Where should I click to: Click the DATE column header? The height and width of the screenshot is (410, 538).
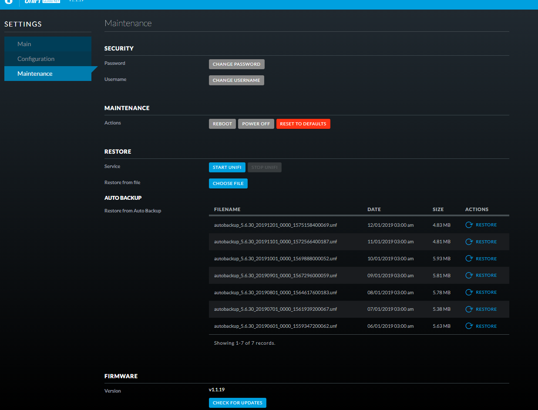[x=374, y=209]
